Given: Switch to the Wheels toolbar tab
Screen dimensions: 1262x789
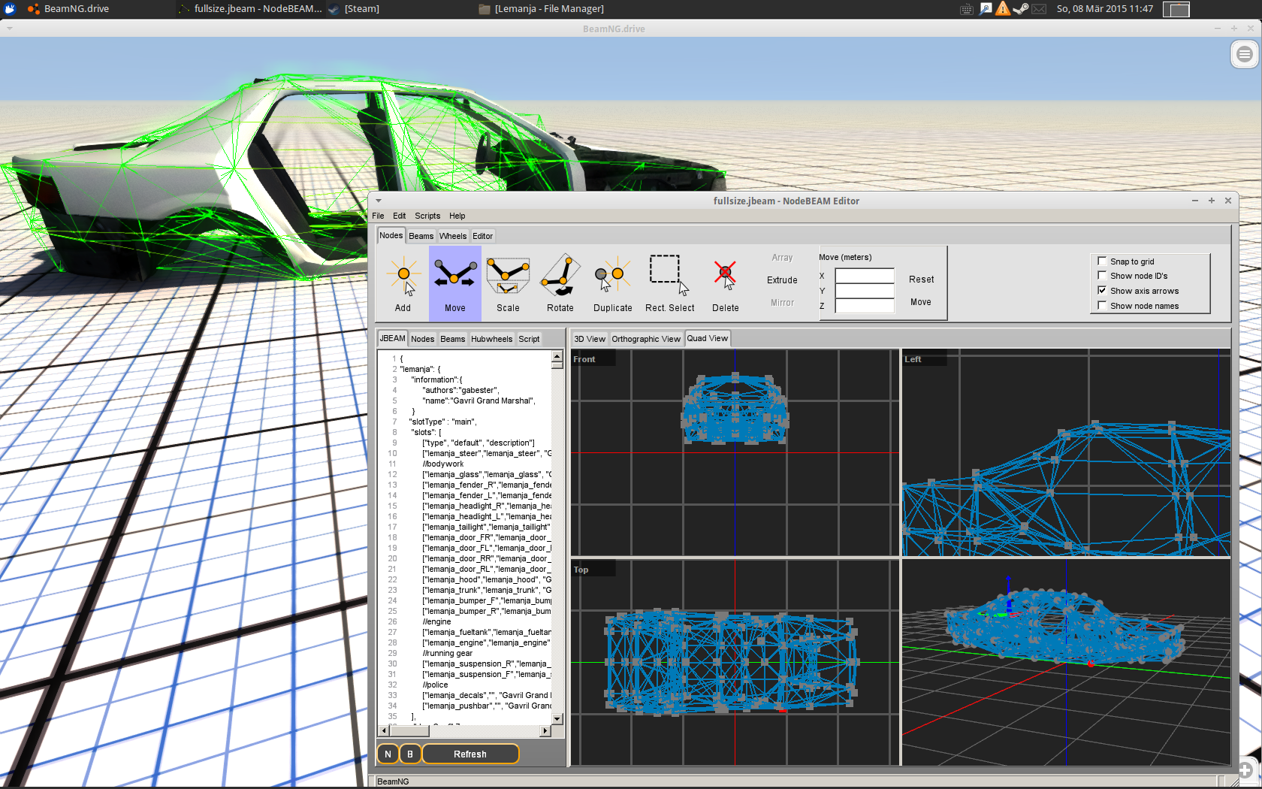Looking at the screenshot, I should 453,236.
